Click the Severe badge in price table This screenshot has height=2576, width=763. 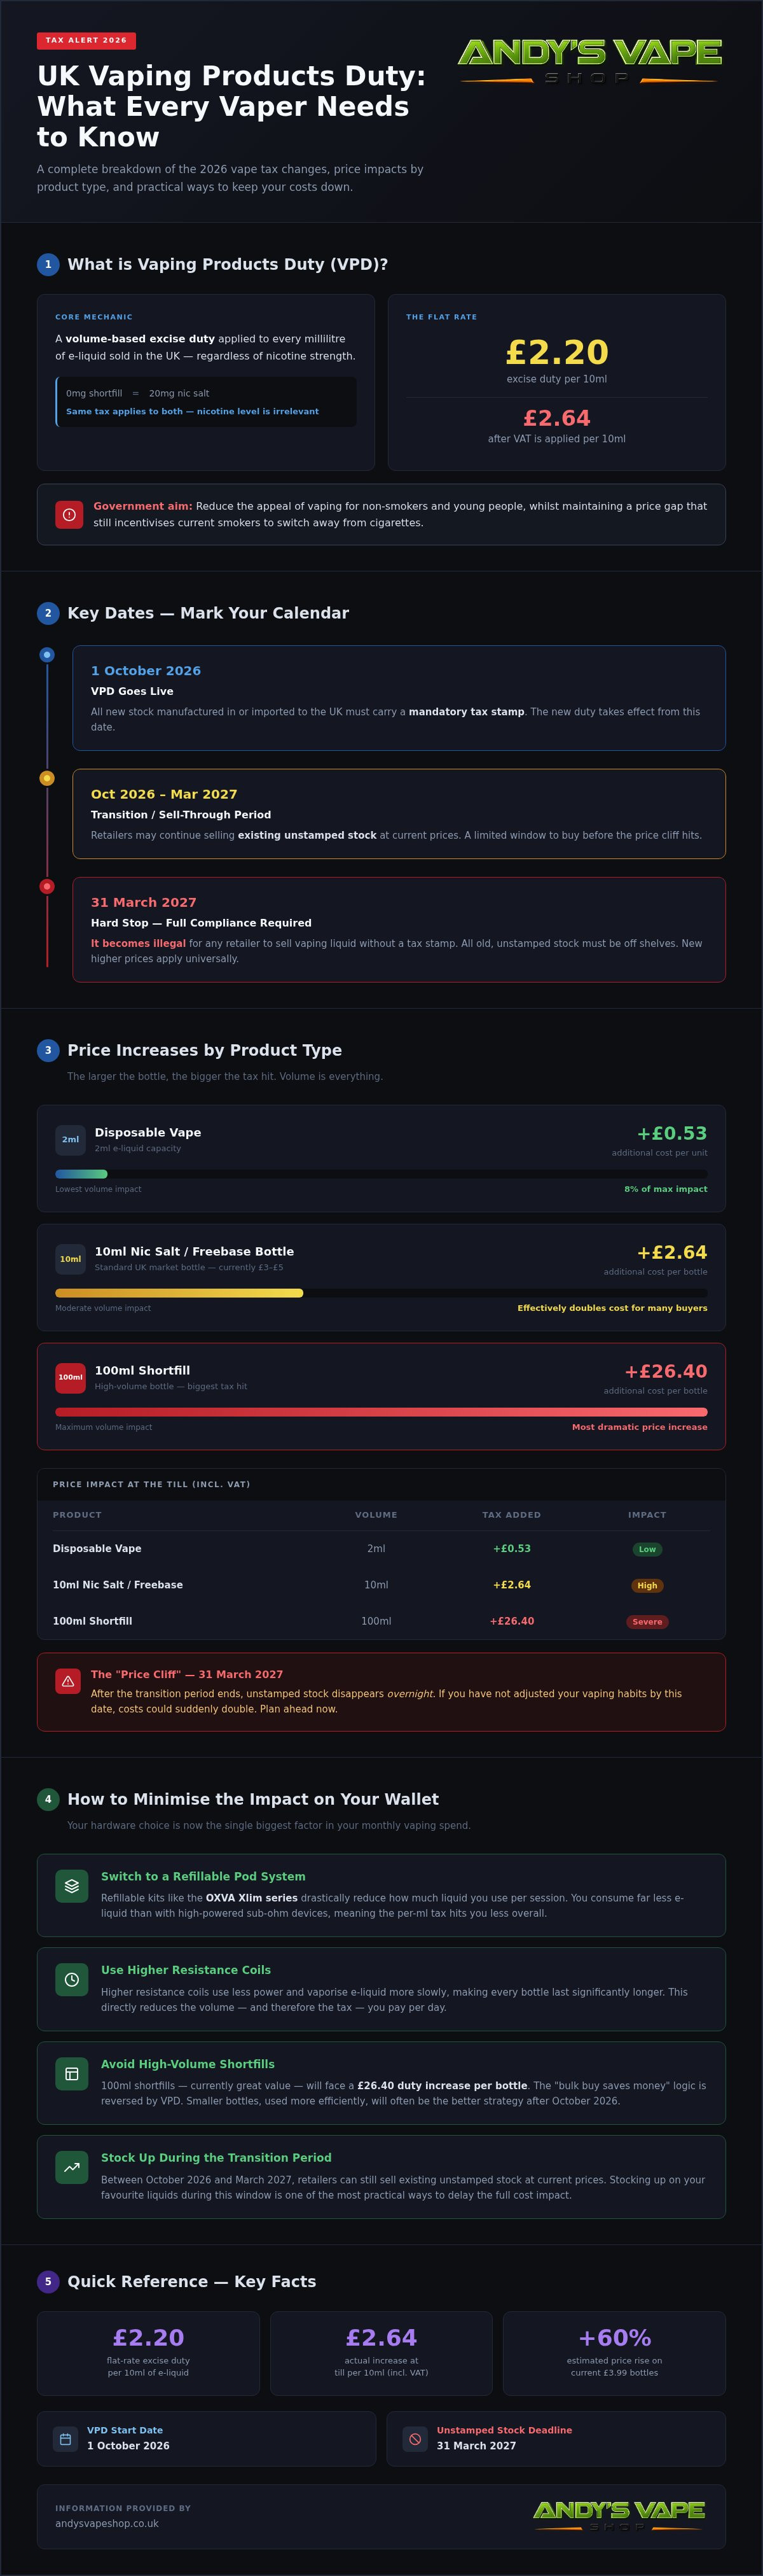(x=647, y=1622)
